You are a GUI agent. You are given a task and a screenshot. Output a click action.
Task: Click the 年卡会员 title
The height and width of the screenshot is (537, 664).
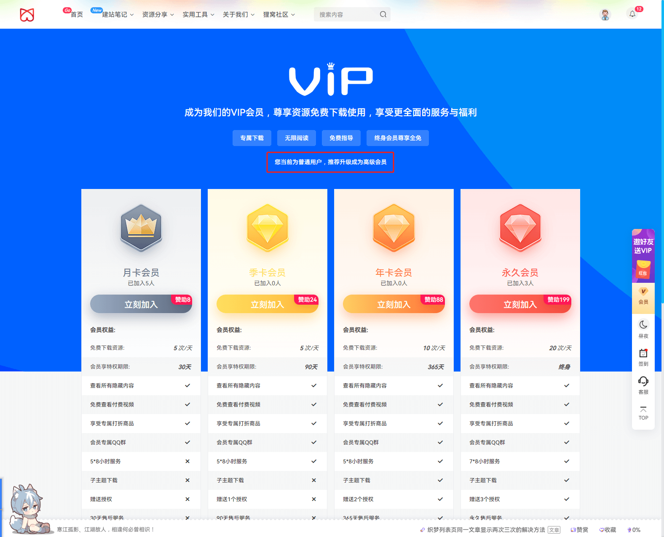coord(394,273)
